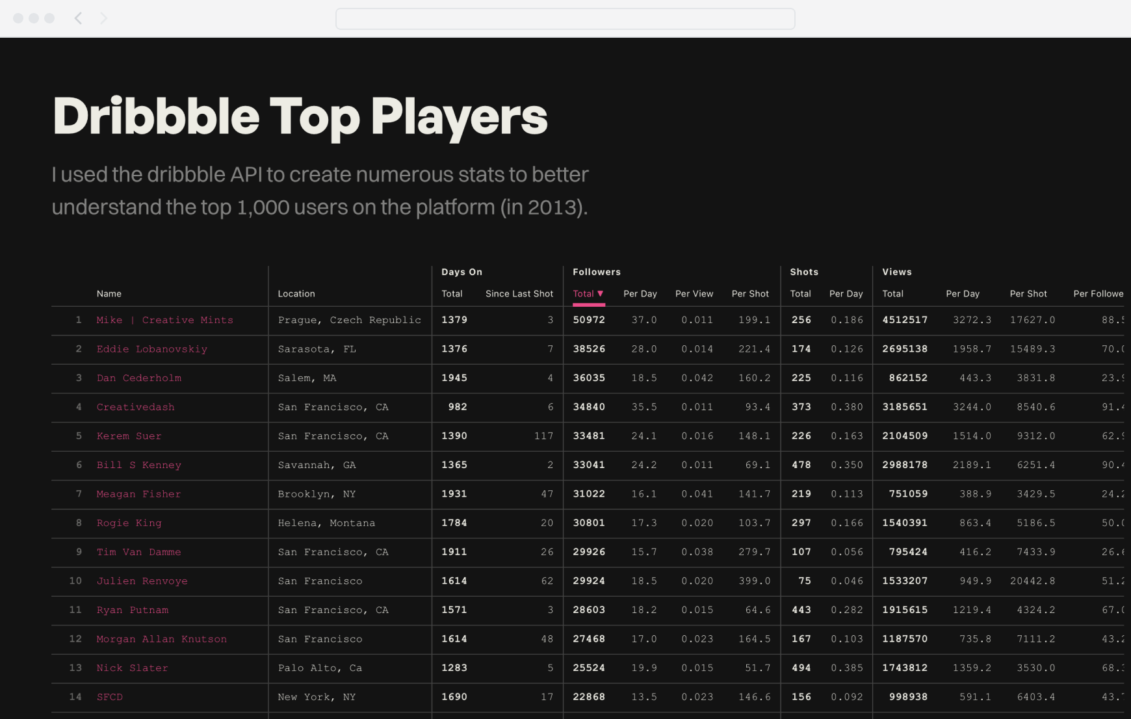Select the 'Salem, MA' location cell
The image size is (1131, 719).
[307, 378]
